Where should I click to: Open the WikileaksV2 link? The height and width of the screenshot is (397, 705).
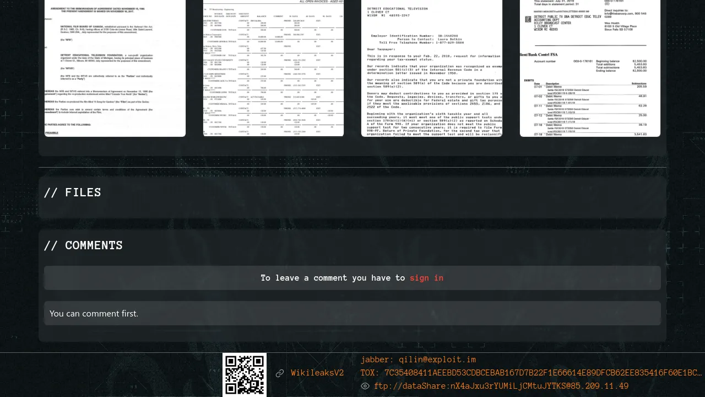click(x=317, y=373)
